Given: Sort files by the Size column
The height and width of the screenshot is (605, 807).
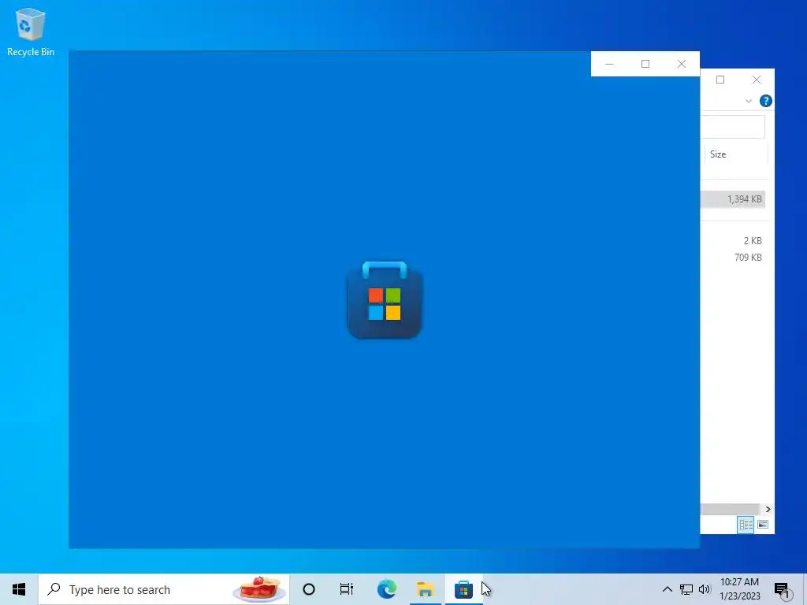Looking at the screenshot, I should point(736,154).
